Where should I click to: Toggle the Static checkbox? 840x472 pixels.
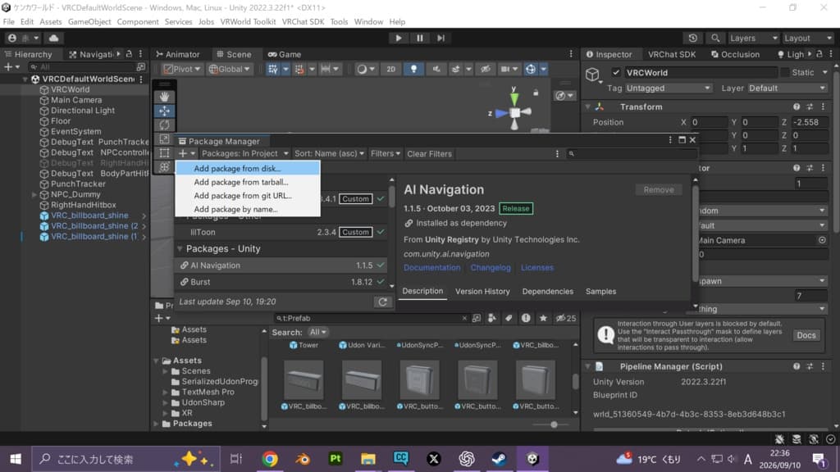tap(785, 72)
